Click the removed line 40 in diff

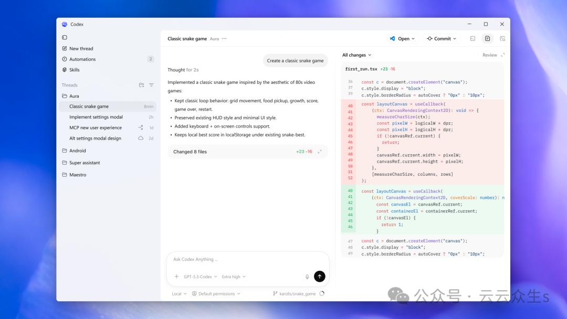pos(422,104)
